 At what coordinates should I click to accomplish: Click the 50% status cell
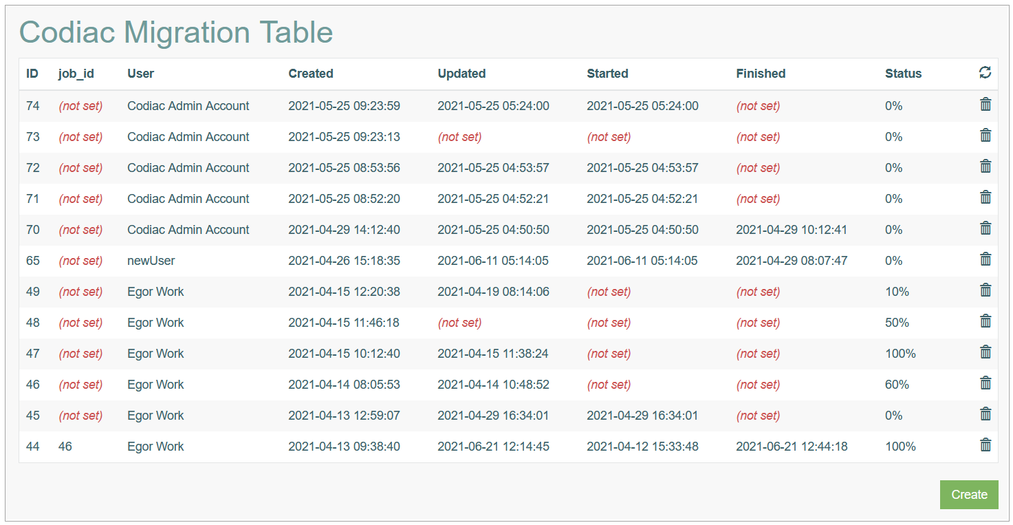[897, 323]
